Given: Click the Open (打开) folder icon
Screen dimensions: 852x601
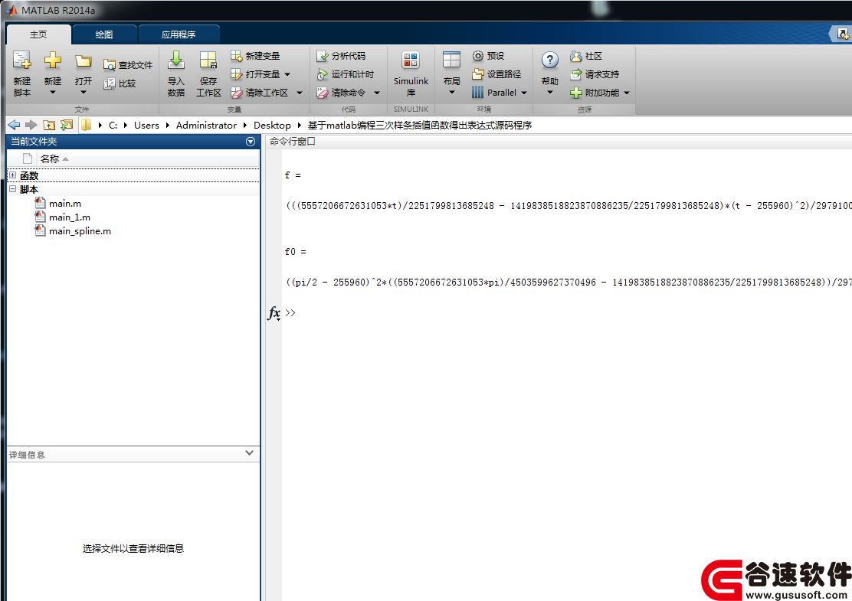Looking at the screenshot, I should (x=84, y=60).
